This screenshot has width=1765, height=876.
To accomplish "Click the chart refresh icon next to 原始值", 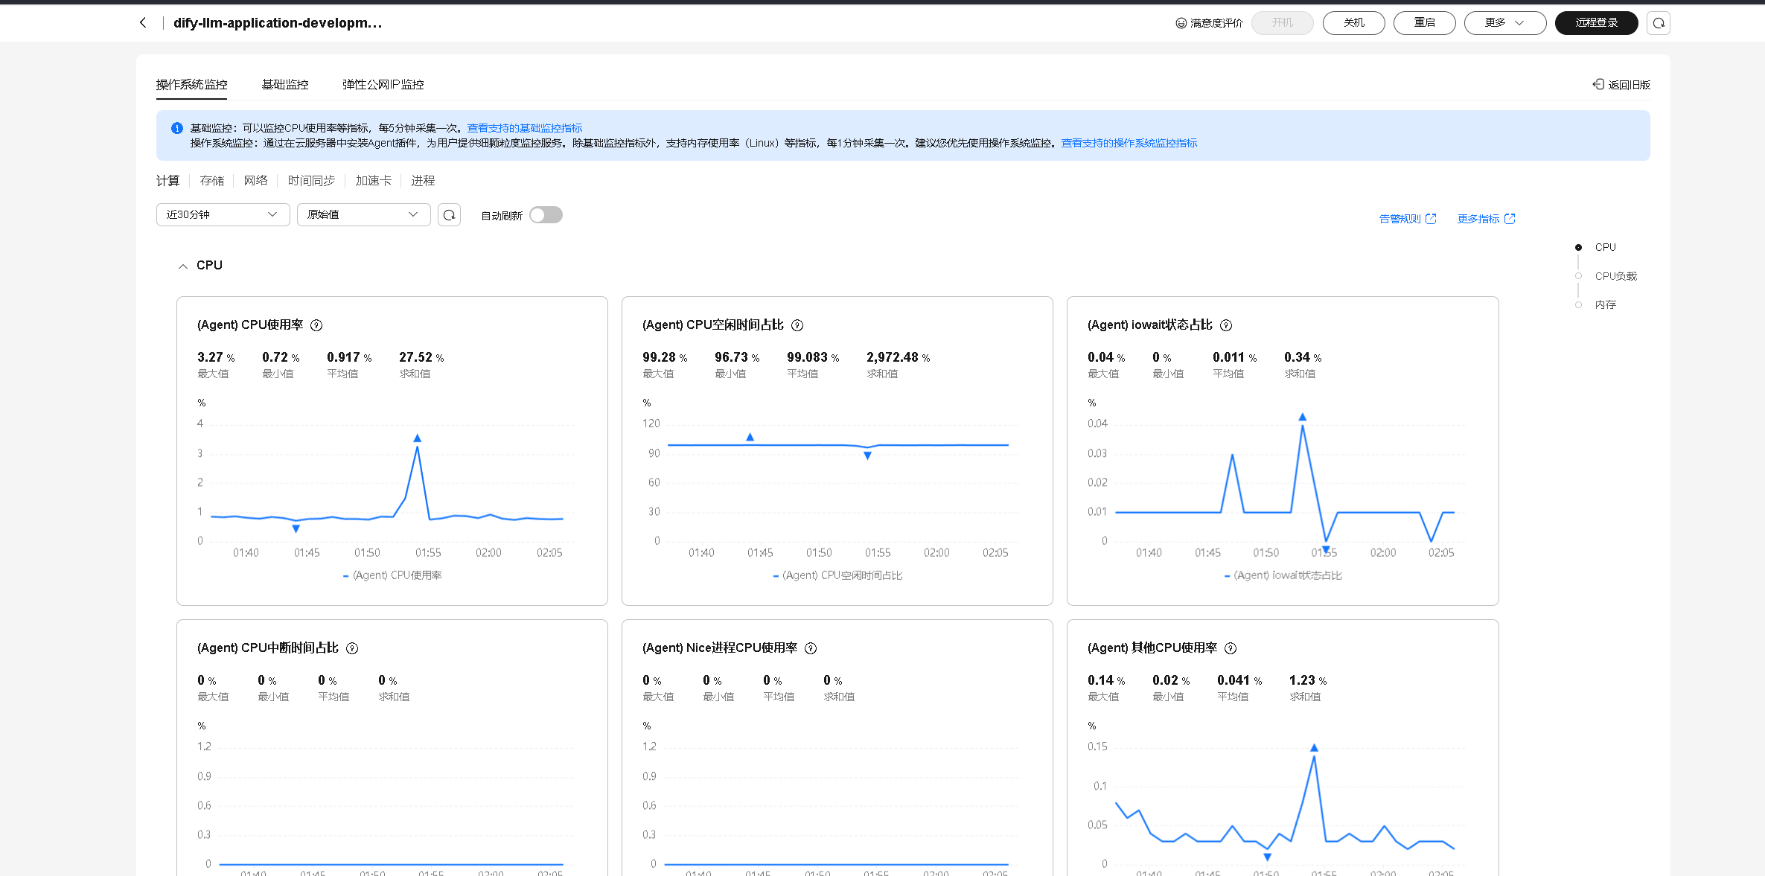I will 449,215.
